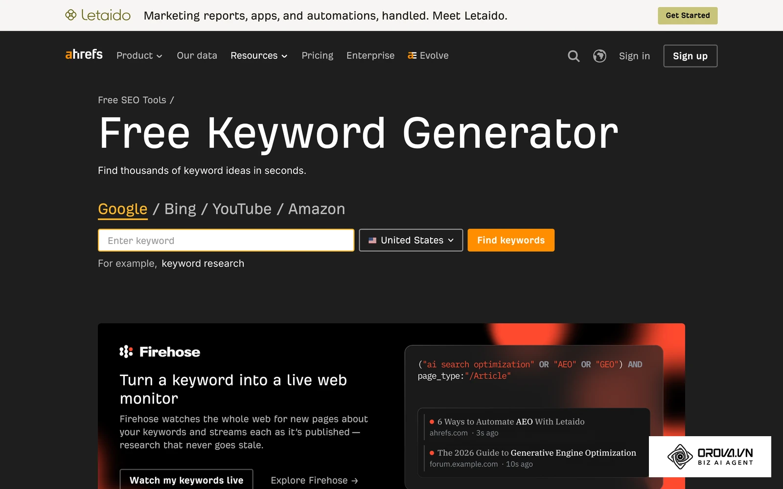783x489 pixels.
Task: Click the Firehose logo icon
Action: click(x=126, y=352)
